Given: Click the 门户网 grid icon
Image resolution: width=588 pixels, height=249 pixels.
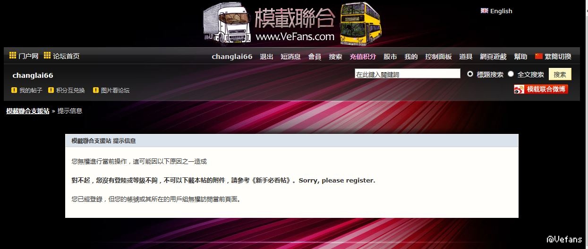Looking at the screenshot, I should (x=13, y=56).
